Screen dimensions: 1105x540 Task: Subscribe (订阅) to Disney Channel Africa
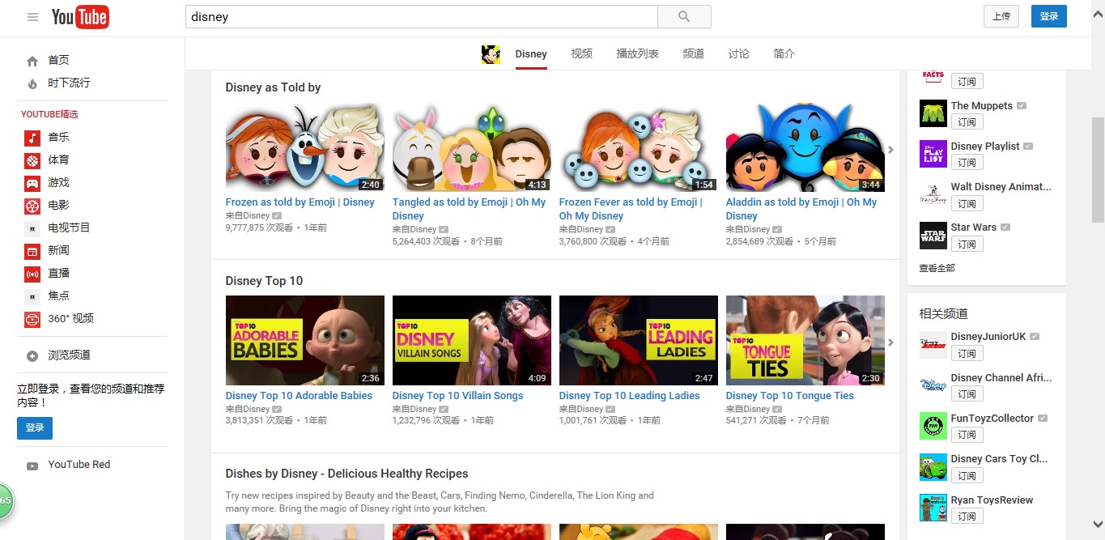pos(967,394)
